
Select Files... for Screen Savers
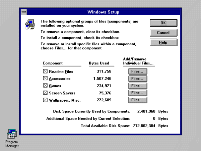[x=138, y=93]
